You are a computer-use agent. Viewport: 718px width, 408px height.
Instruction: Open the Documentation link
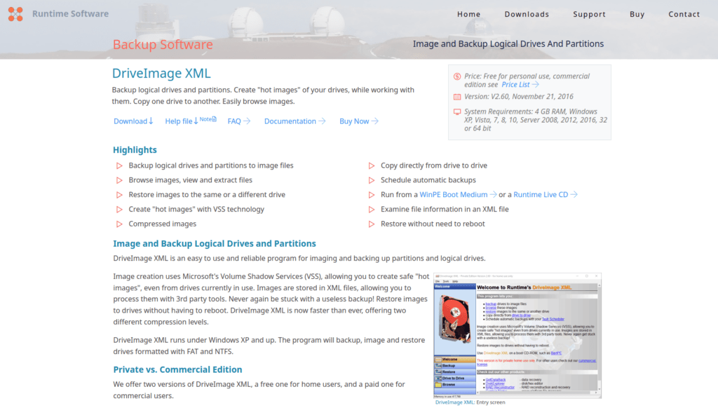point(294,121)
